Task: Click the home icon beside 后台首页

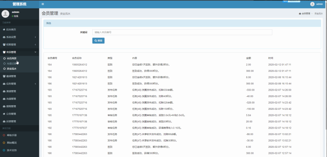Action: coord(4,29)
